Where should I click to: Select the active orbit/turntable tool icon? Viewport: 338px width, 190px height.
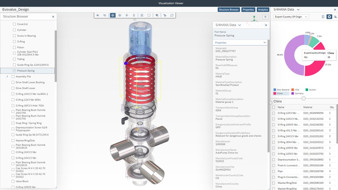tap(113, 15)
